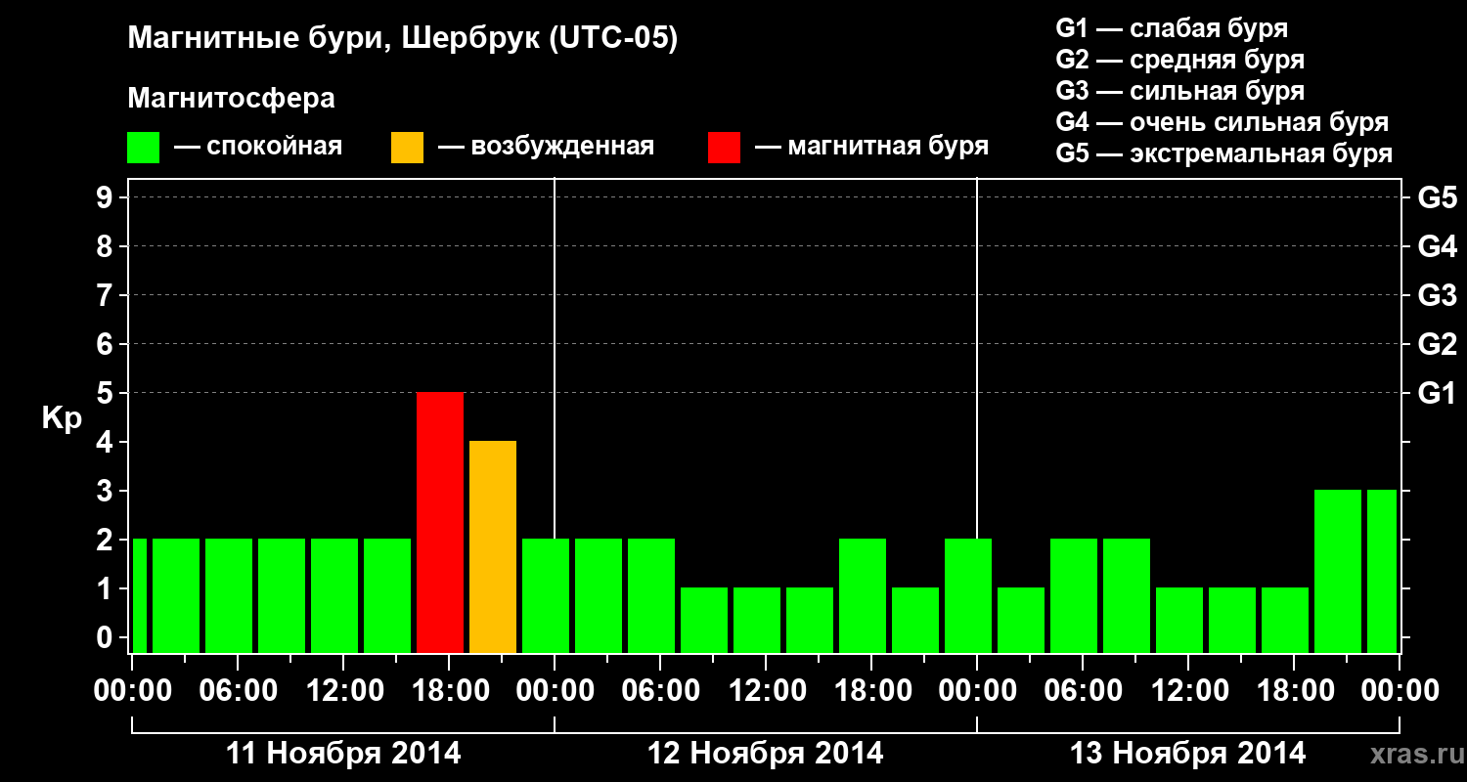Click the 'G3 — сильная буря' legend line
The image size is (1467, 782).
tap(1180, 91)
